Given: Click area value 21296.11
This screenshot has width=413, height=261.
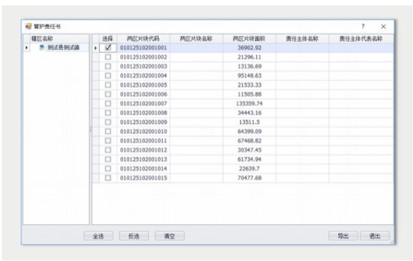Looking at the screenshot, I should pyautogui.click(x=250, y=57).
